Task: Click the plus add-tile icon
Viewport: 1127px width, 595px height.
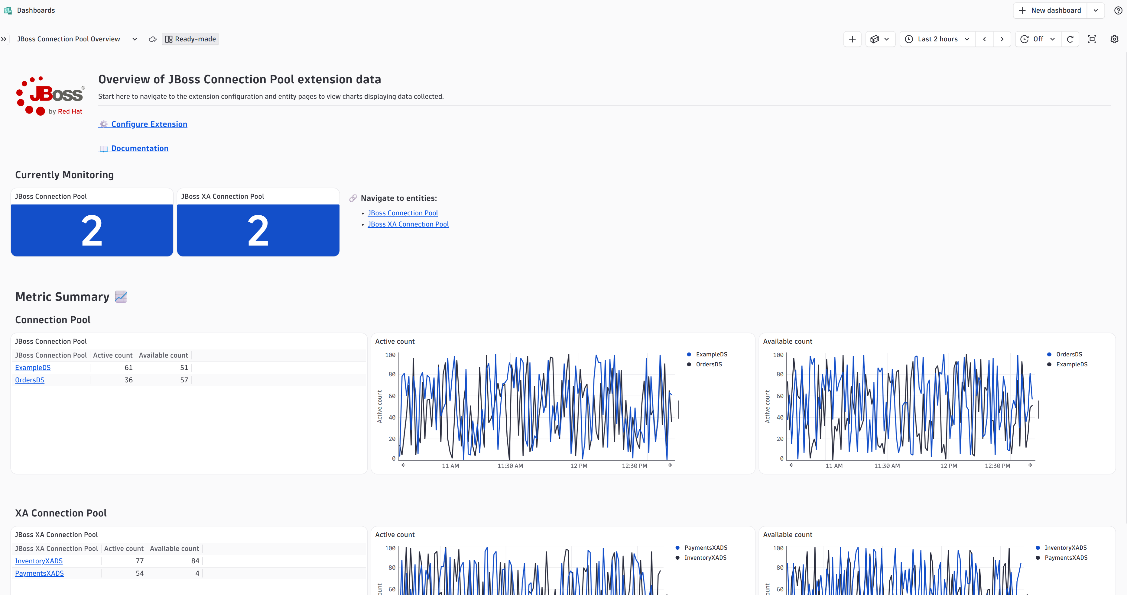Action: [x=852, y=39]
